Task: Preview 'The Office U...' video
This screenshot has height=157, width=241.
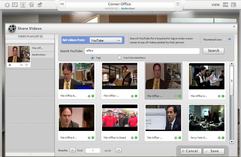Action: pos(219,96)
